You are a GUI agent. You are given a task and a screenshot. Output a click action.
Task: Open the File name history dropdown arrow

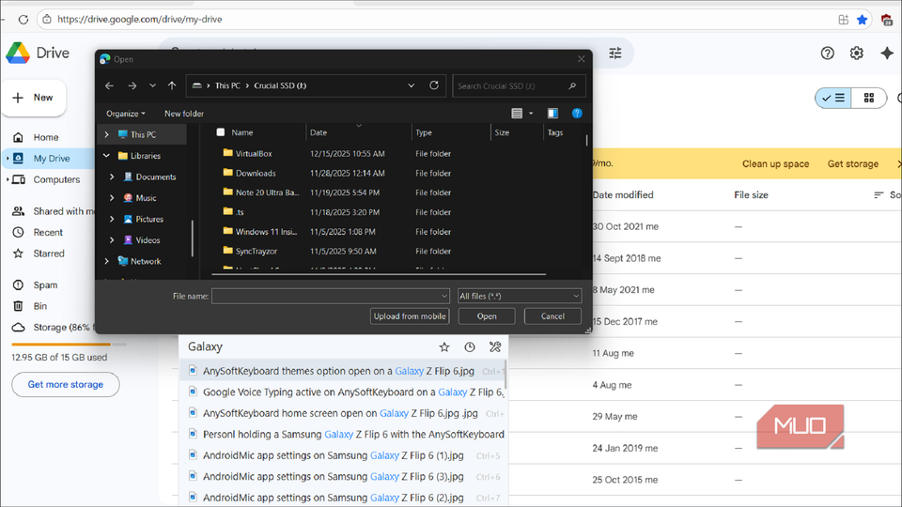click(x=444, y=296)
